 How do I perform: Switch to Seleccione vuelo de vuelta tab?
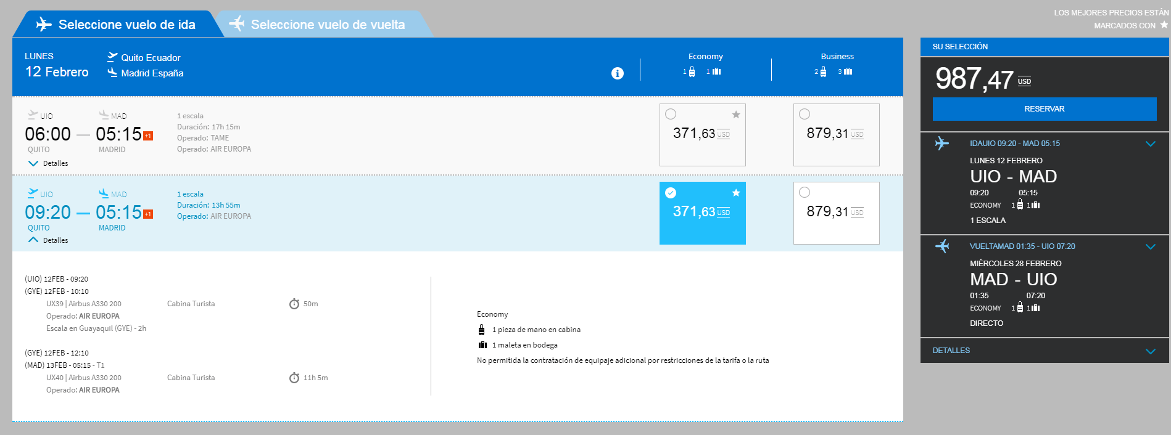pos(327,25)
